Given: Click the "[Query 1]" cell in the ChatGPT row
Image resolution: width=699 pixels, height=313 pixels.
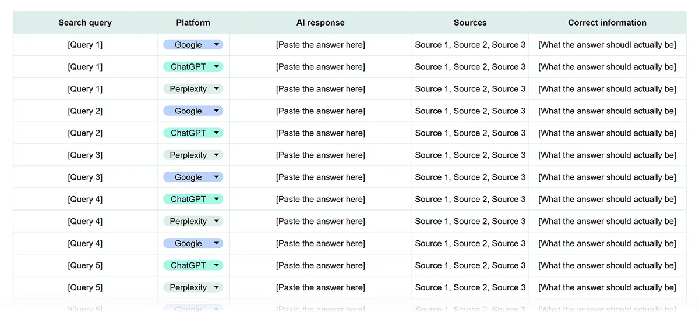Looking at the screenshot, I should pos(85,67).
